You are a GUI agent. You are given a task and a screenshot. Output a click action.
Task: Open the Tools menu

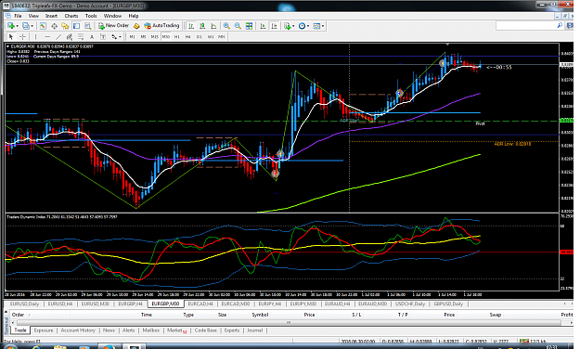click(x=91, y=16)
